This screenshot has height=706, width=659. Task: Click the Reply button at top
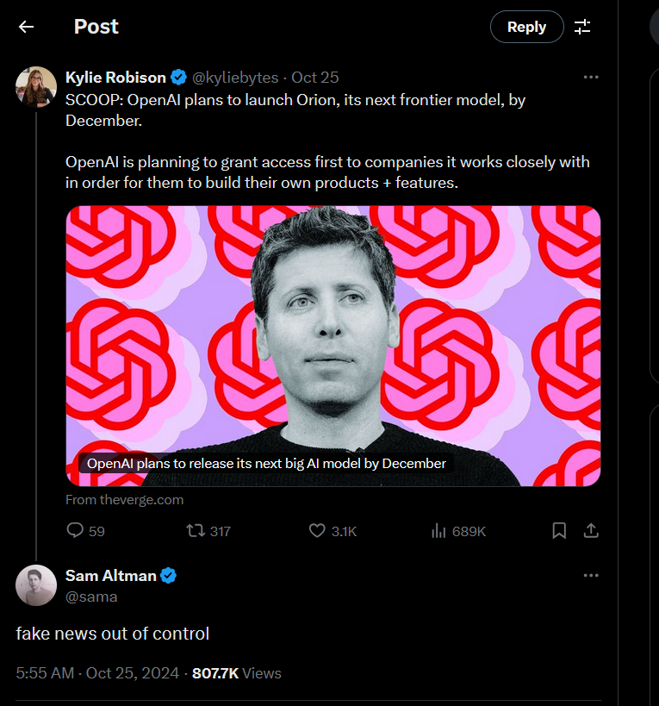(526, 27)
